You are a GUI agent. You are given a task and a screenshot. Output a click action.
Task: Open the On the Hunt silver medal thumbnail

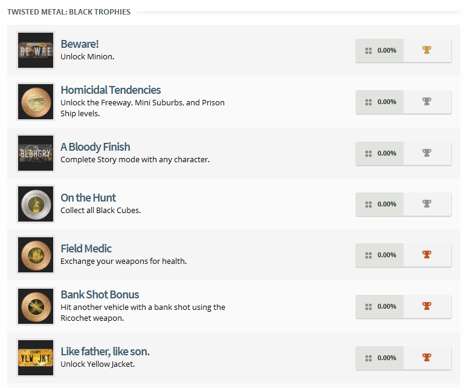(x=36, y=204)
